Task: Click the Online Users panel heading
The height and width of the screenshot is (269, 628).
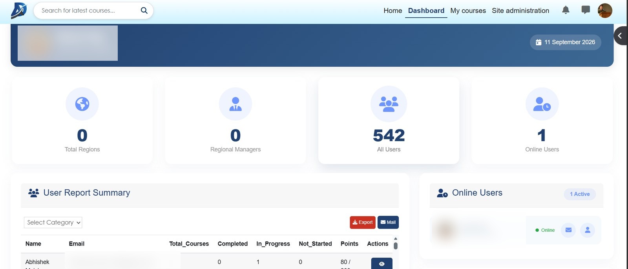Action: click(477, 193)
